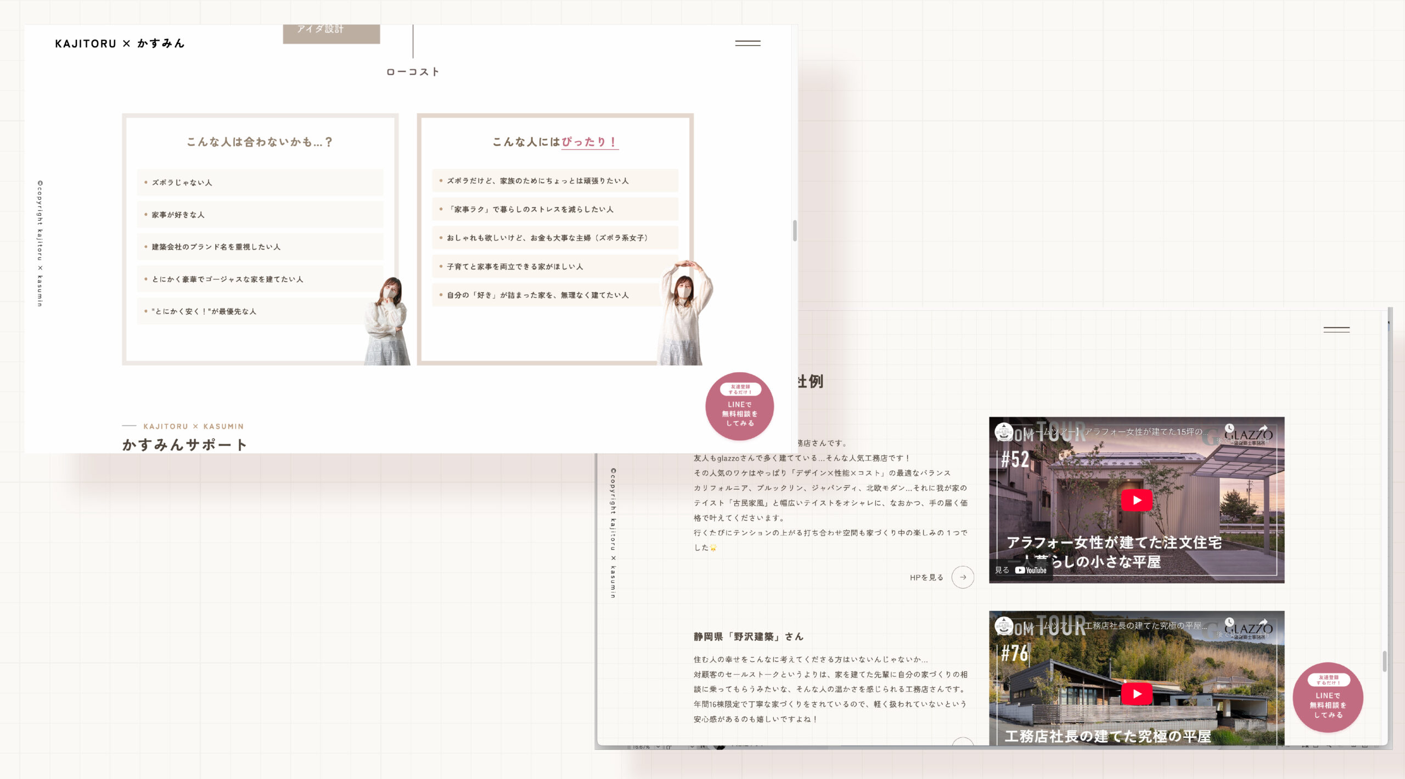Screen dimensions: 1405x779
Task: Open '見る YouTube' link on #52 video
Action: click(x=1021, y=570)
